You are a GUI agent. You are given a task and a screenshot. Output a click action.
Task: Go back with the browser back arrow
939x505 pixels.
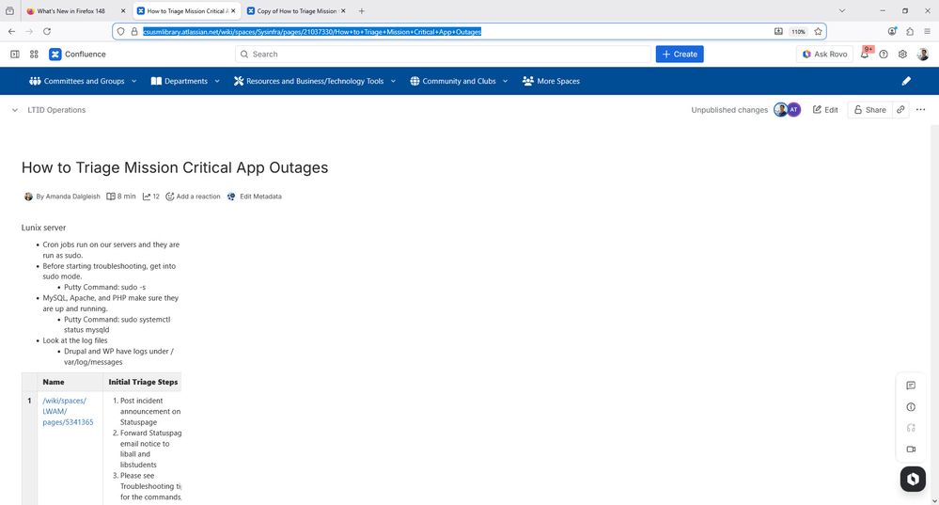click(x=12, y=31)
